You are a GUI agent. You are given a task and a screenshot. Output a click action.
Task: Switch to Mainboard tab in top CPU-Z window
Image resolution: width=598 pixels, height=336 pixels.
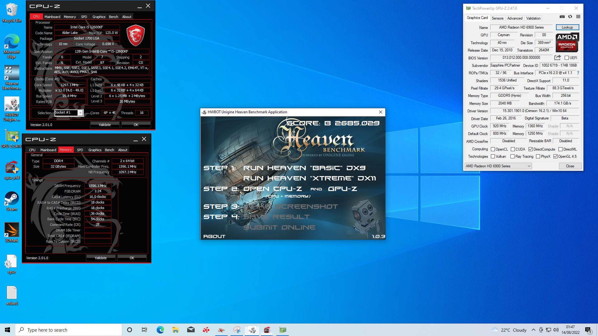pos(52,17)
